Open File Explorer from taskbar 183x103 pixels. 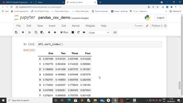click(95, 100)
